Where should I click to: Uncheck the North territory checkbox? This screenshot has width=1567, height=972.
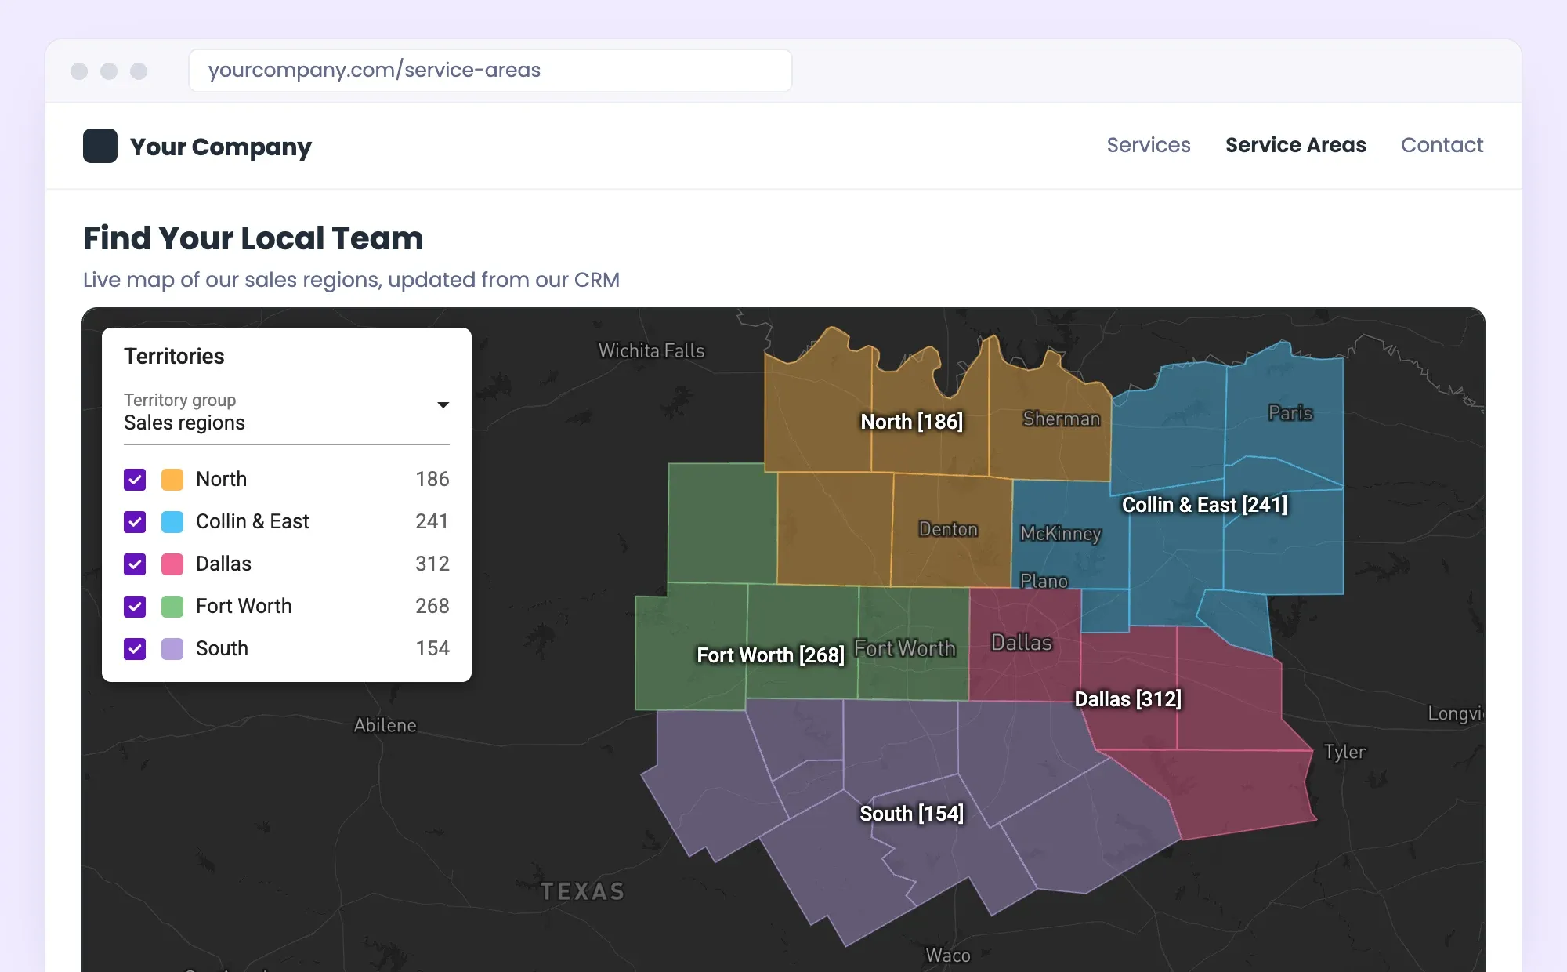pyautogui.click(x=135, y=480)
